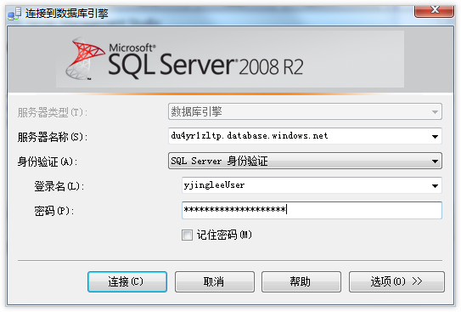The image size is (461, 312).
Task: Expand options with 选项(O) >> button
Action: tap(396, 281)
